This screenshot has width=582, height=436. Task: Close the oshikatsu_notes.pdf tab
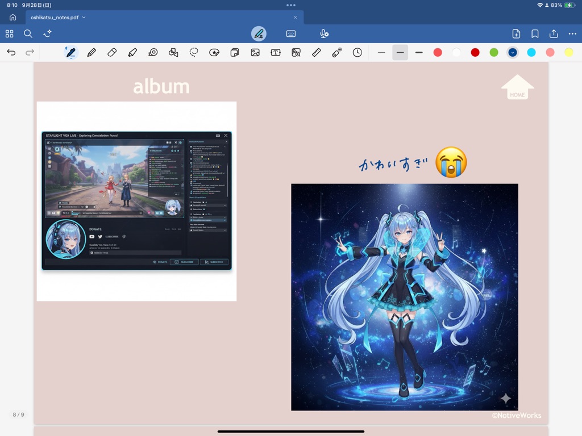pos(295,18)
